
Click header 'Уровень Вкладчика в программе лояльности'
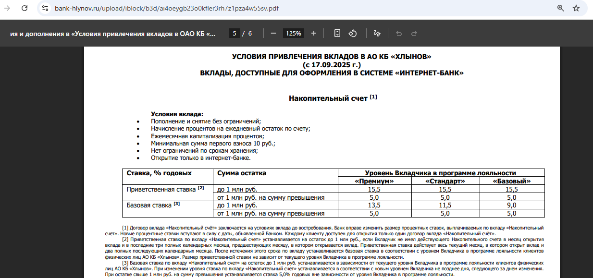point(441,173)
